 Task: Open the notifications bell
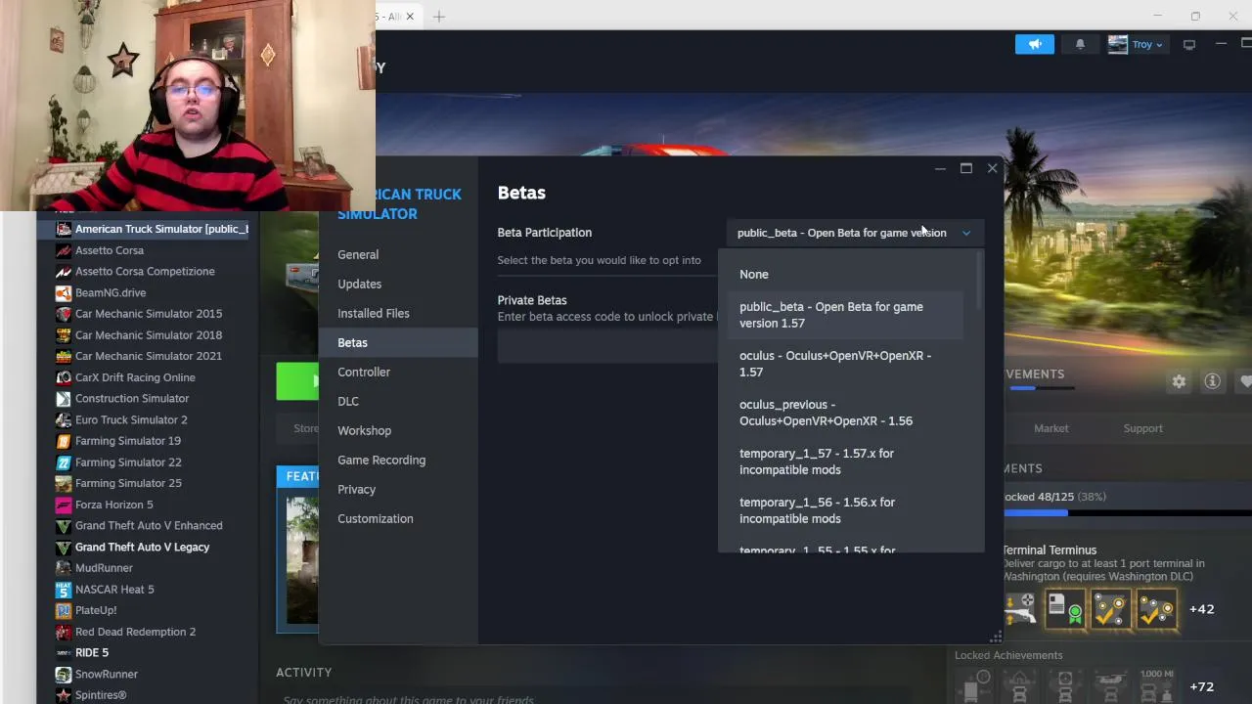1080,44
